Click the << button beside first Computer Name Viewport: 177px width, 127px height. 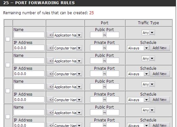(x=50, y=48)
